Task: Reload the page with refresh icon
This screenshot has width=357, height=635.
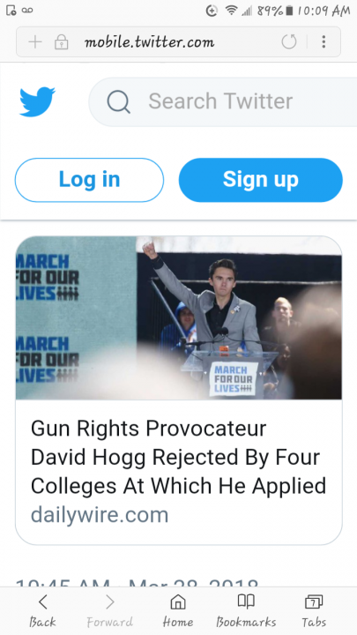Action: click(289, 41)
